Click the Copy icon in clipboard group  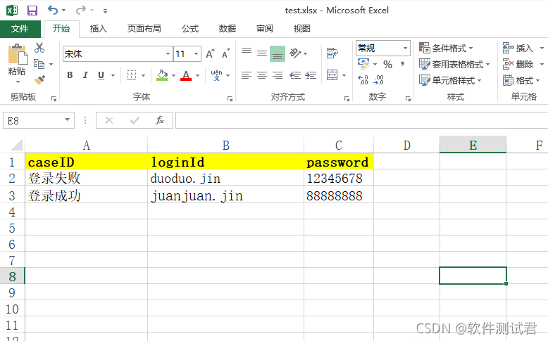click(x=39, y=64)
